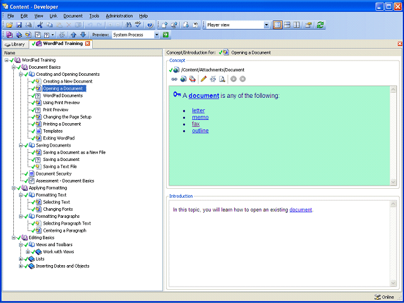404x303 pixels.
Task: Follow the letter link
Action: tap(198, 110)
